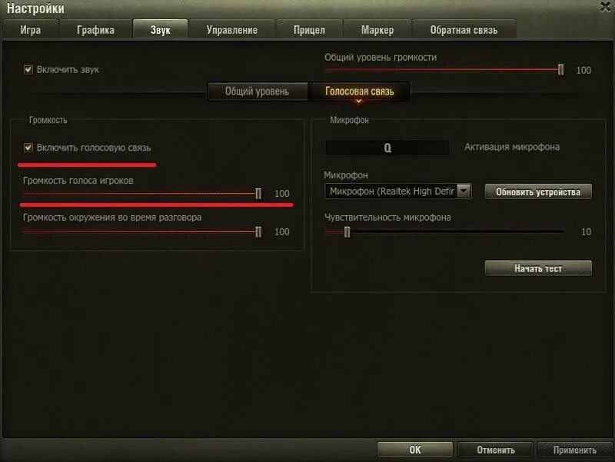Image resolution: width=615 pixels, height=462 pixels.
Task: Select Микрофон (Realtek High Defin) combo box
Action: point(397,191)
